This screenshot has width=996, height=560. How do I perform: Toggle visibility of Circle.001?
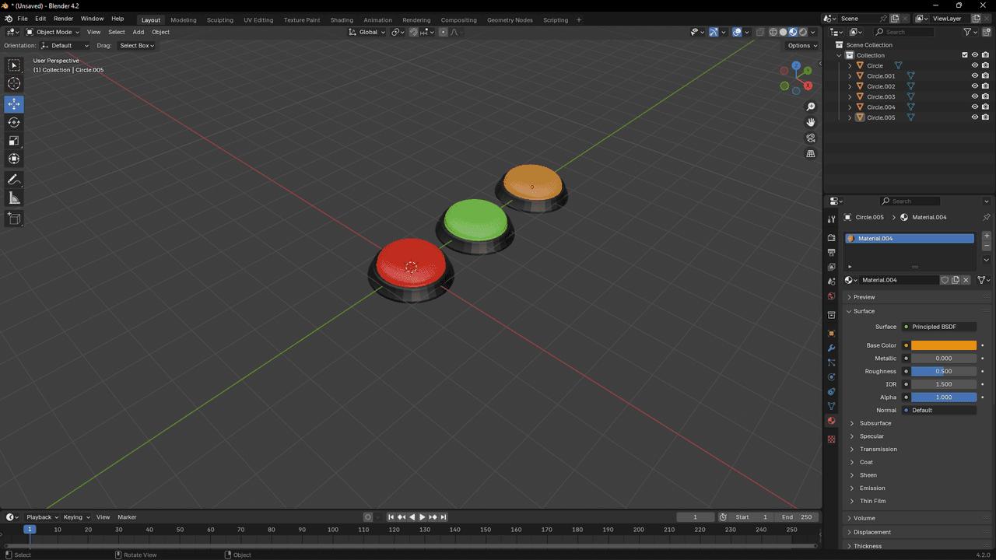pyautogui.click(x=974, y=76)
